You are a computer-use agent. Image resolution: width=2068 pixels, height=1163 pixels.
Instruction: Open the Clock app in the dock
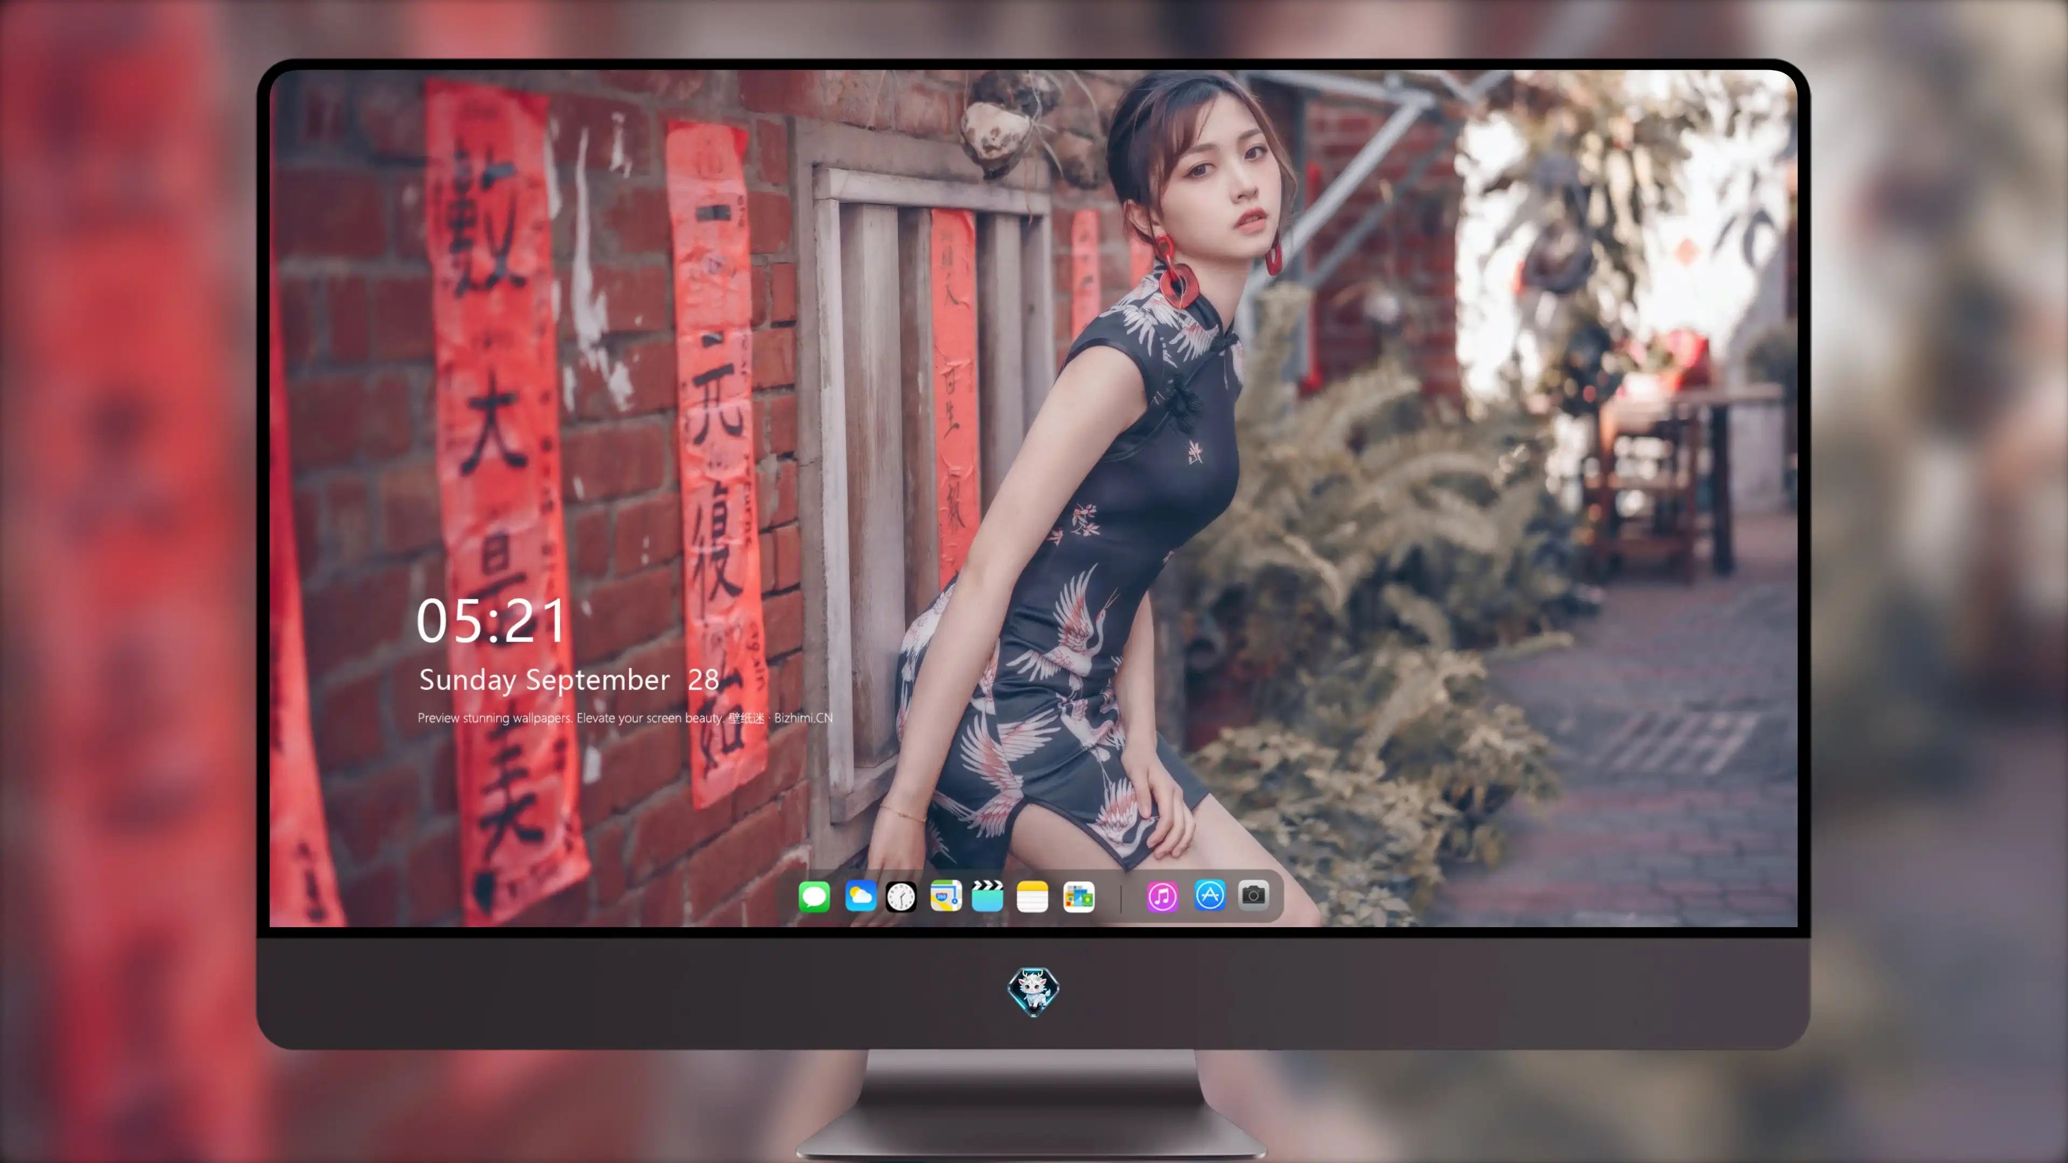[901, 896]
